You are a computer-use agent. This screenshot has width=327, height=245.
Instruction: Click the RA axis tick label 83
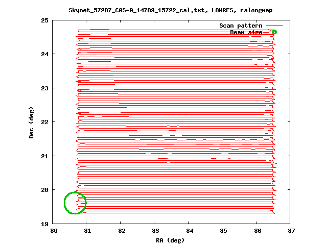tap(155, 231)
